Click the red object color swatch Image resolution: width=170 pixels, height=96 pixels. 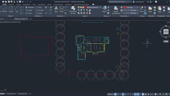click(125, 7)
